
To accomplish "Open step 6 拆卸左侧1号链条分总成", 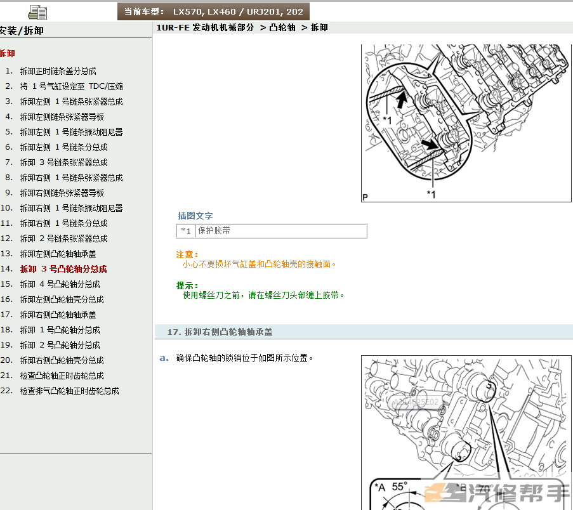I will [x=63, y=147].
